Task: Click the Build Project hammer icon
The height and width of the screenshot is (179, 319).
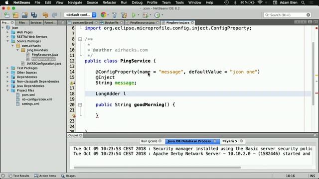Action: (114, 15)
